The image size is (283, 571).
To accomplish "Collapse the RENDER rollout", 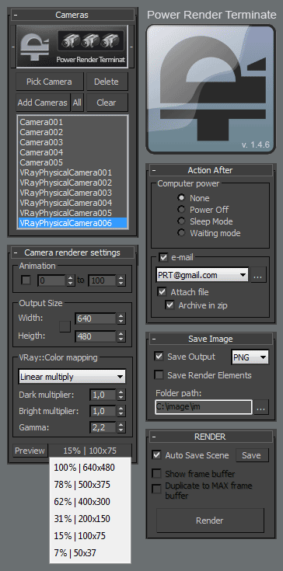I will click(154, 437).
